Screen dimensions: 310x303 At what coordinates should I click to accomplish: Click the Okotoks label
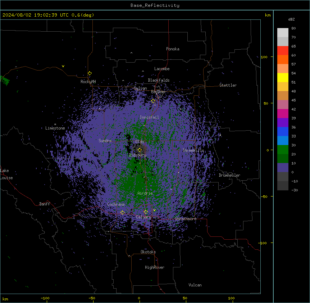148,252
